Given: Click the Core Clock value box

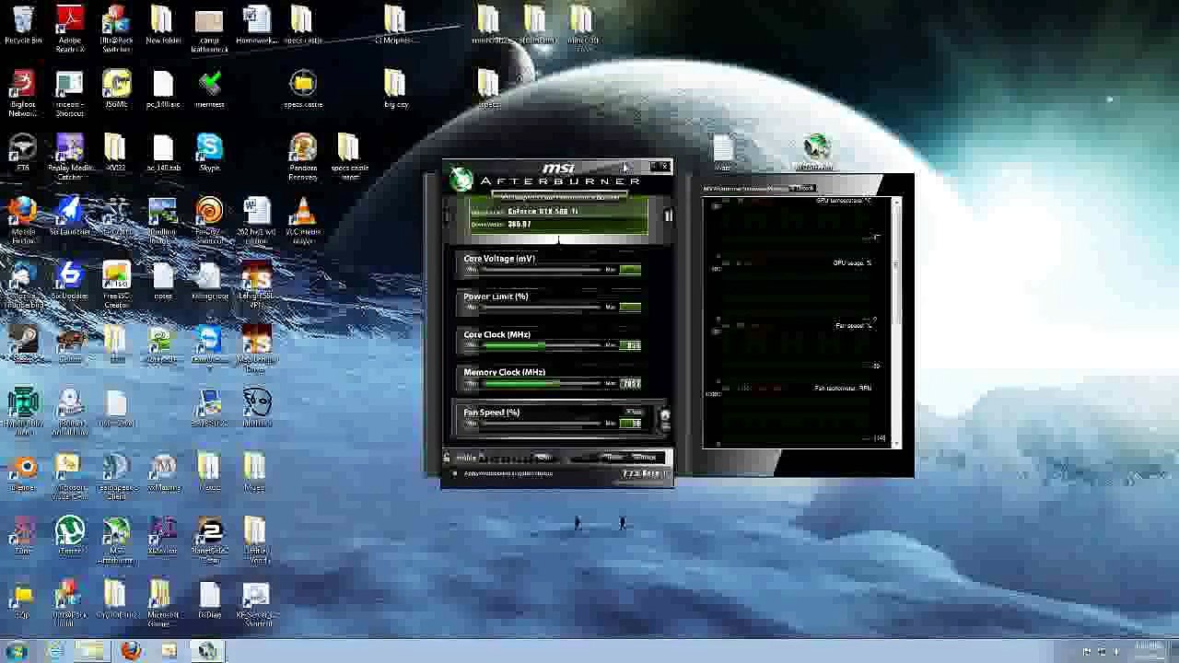Looking at the screenshot, I should (x=631, y=345).
